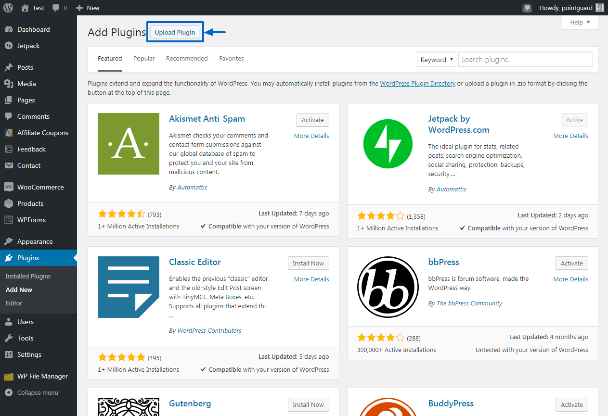
Task: Click the Media sidebar icon
Action: 9,84
